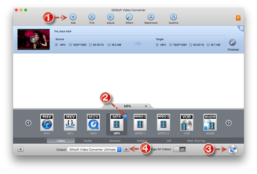The height and width of the screenshot is (174, 257).
Task: Open the Adjust tool
Action: [x=111, y=17]
